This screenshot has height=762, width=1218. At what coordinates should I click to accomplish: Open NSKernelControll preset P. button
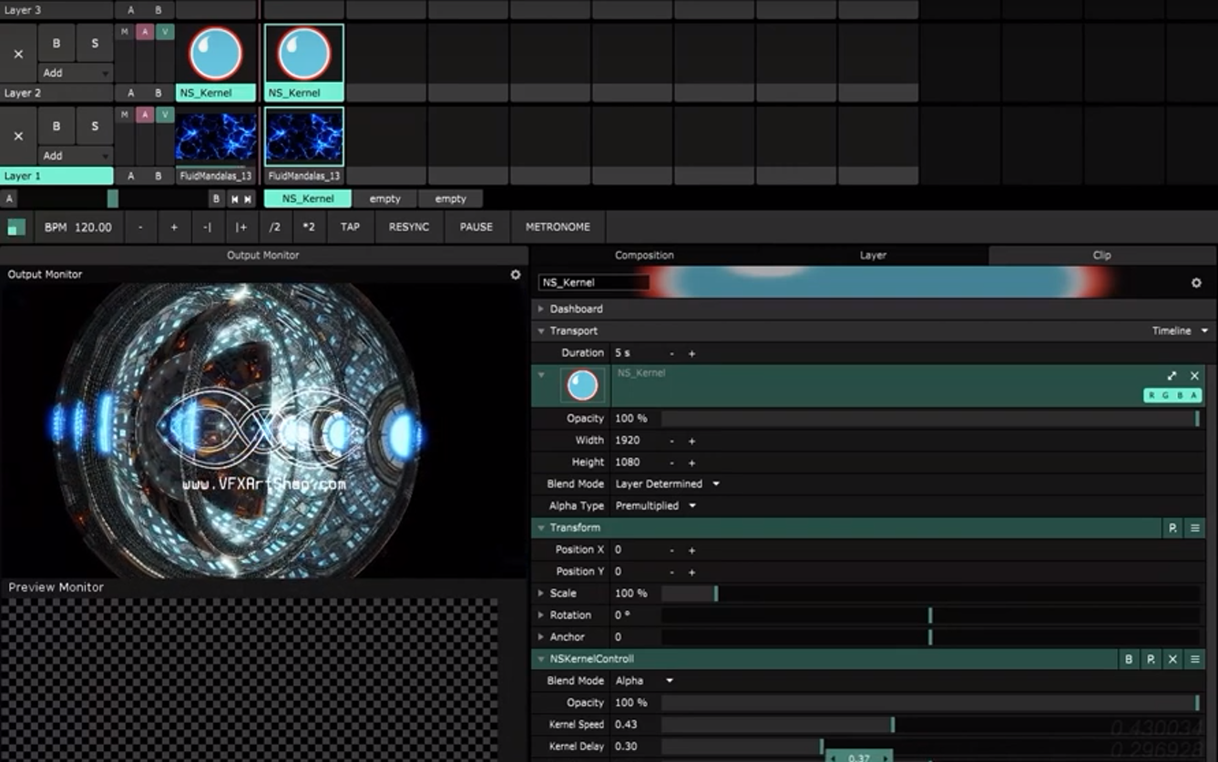pos(1151,659)
